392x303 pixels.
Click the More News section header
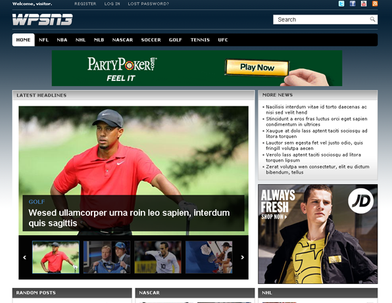(318, 95)
